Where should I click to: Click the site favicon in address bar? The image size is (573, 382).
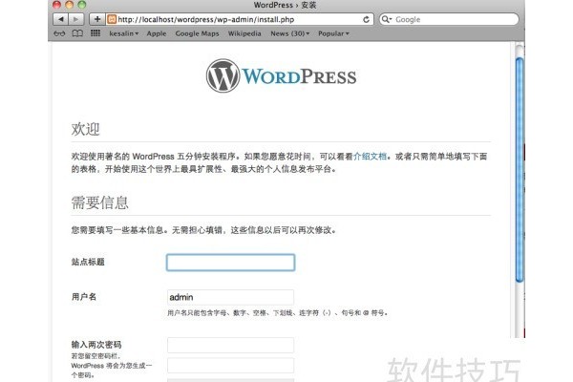(112, 19)
